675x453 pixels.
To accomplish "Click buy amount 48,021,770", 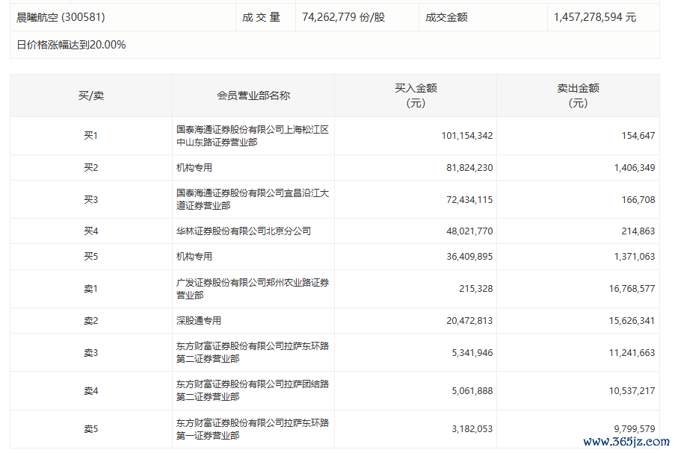I will click(469, 231).
